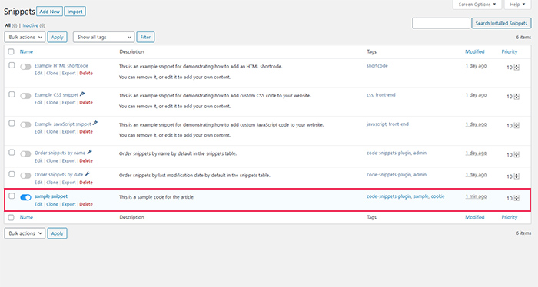Delete the Example JavaScript snippet
Viewport: 538px width, 287px height.
pos(86,131)
